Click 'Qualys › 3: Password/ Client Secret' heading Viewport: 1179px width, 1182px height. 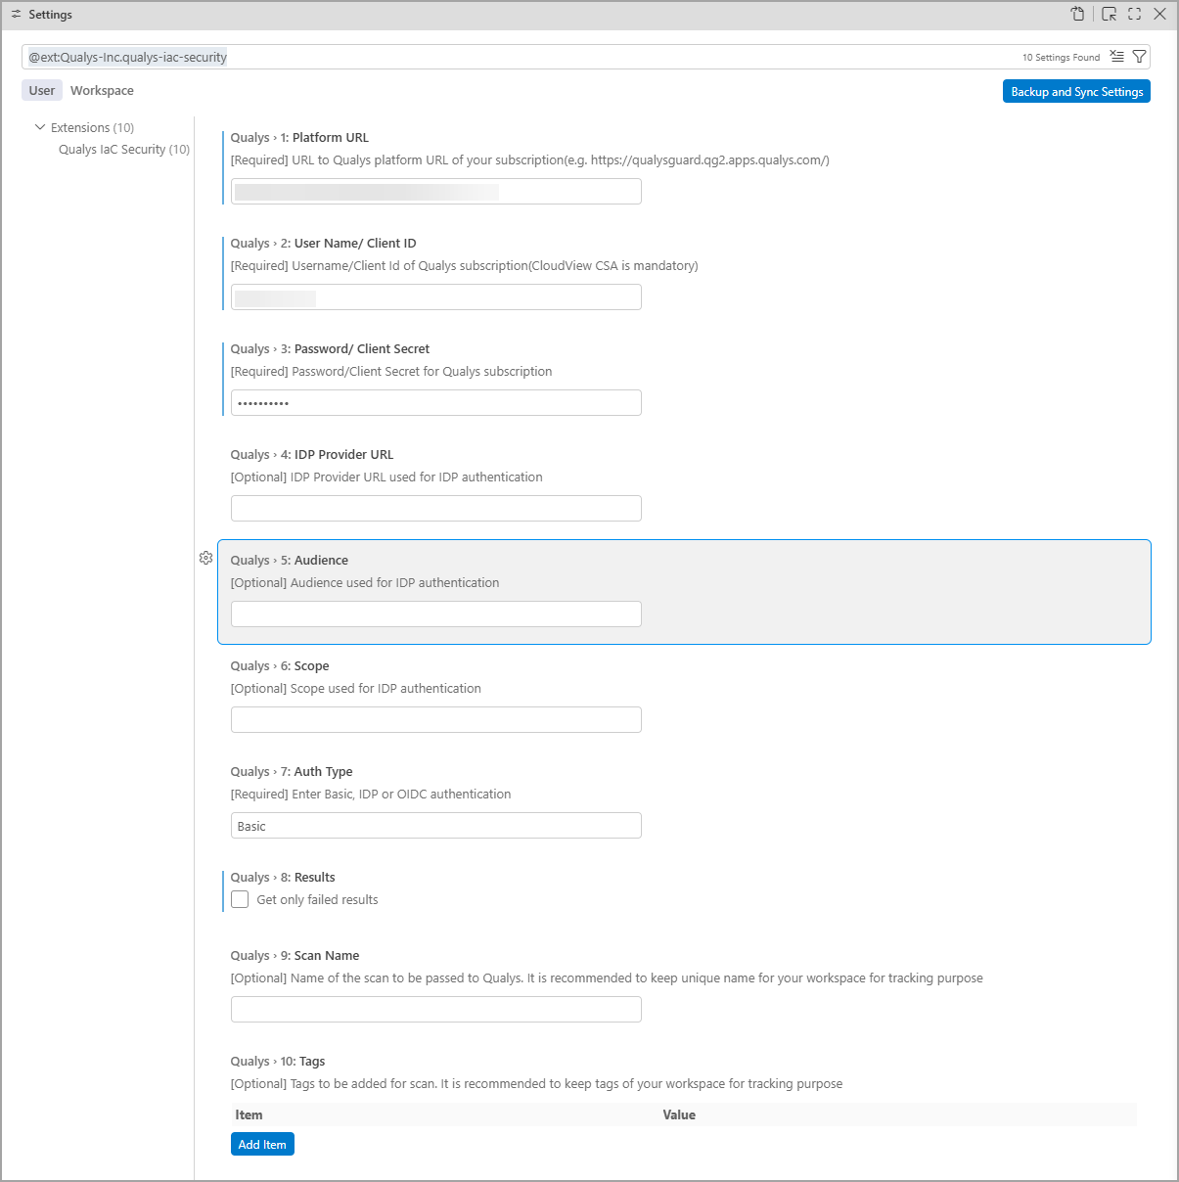[330, 349]
